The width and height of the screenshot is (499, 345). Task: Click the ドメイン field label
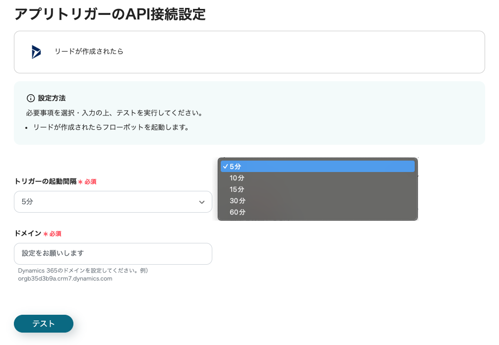(x=27, y=233)
